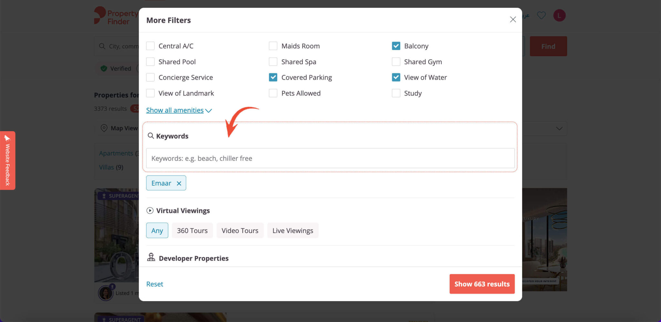661x322 pixels.
Task: Remove the Emaar keyword tag
Action: (179, 183)
